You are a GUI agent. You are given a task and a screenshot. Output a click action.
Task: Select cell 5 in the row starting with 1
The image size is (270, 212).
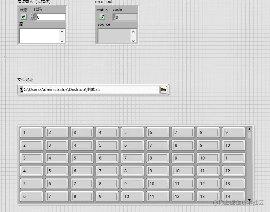coord(133,132)
